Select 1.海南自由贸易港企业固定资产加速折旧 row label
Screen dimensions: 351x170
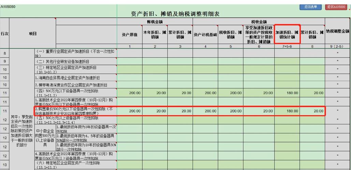[75, 78]
